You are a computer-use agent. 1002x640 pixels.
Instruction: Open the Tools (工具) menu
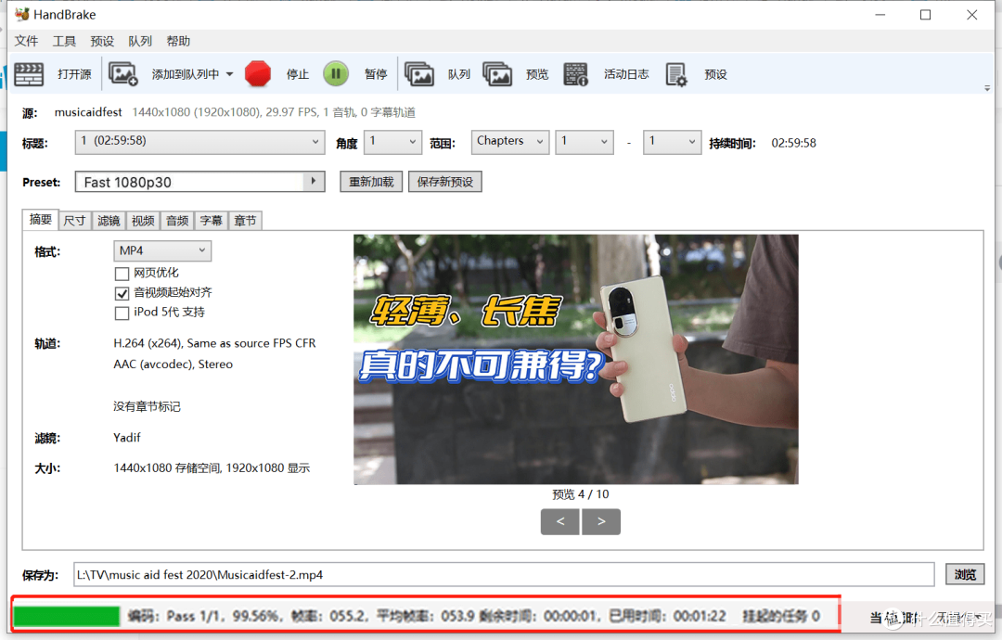64,41
